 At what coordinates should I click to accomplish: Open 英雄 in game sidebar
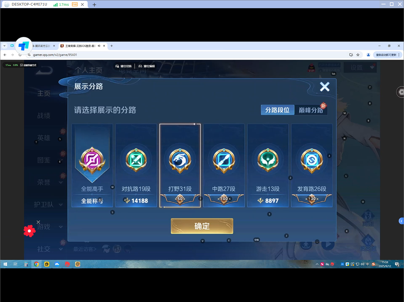44,138
